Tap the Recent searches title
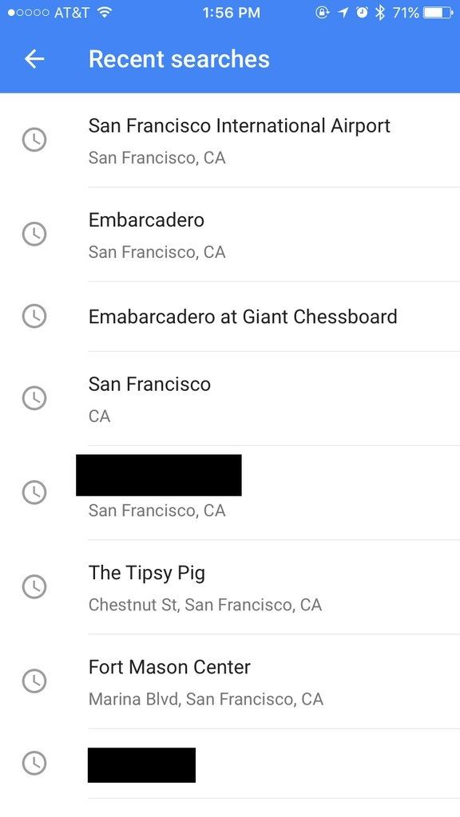 click(180, 58)
